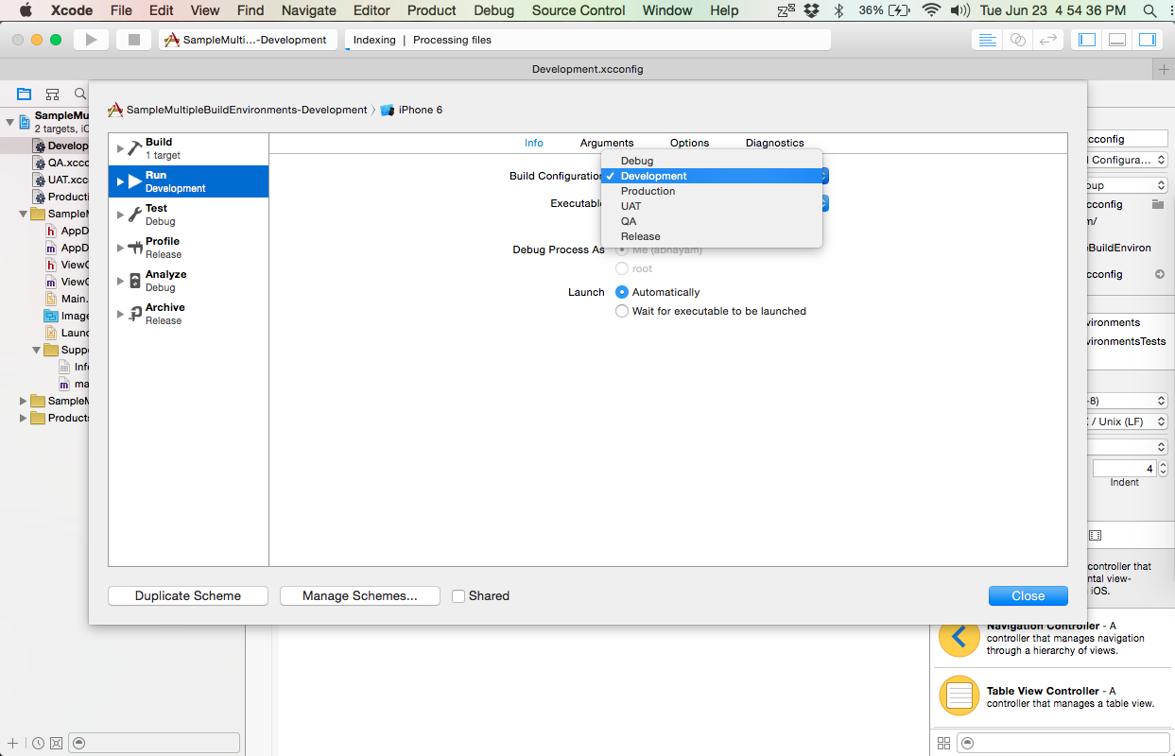Viewport: 1175px width, 756px height.
Task: Select the root debug process option
Action: [622, 268]
